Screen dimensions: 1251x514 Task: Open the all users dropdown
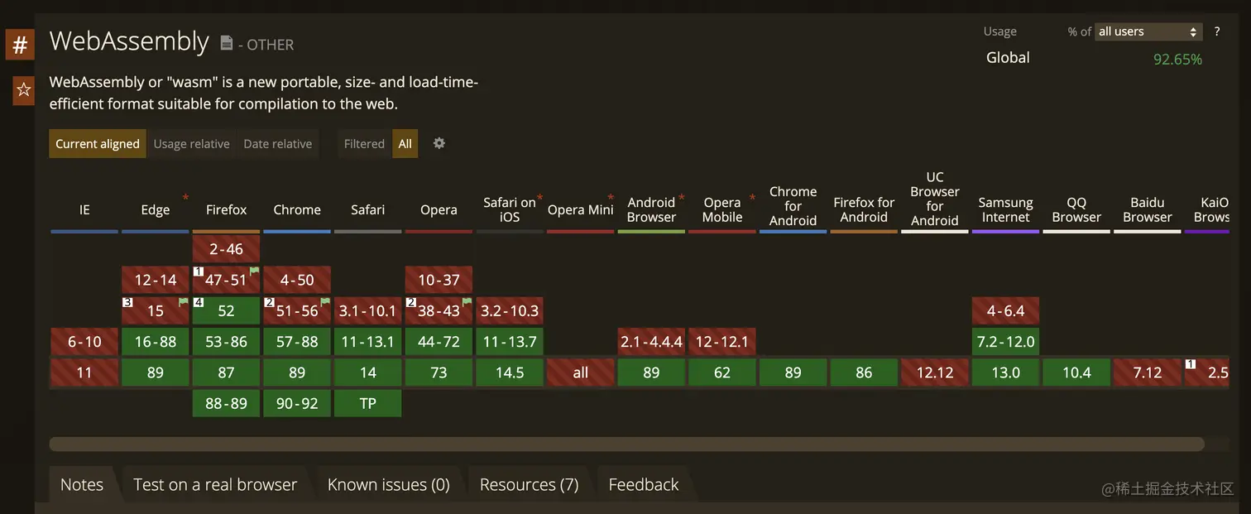tap(1148, 31)
